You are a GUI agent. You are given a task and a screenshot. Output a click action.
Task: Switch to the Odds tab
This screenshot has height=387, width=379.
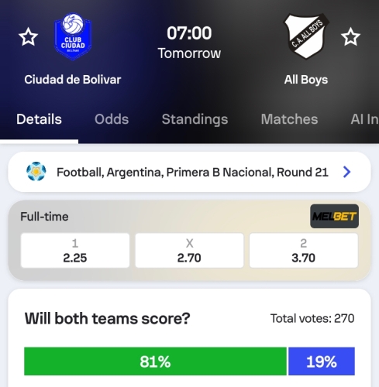coord(112,119)
